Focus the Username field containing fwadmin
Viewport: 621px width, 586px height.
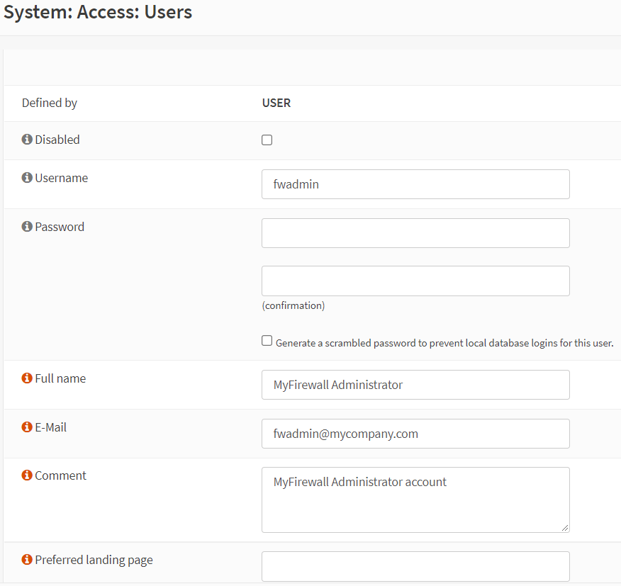pyautogui.click(x=415, y=184)
